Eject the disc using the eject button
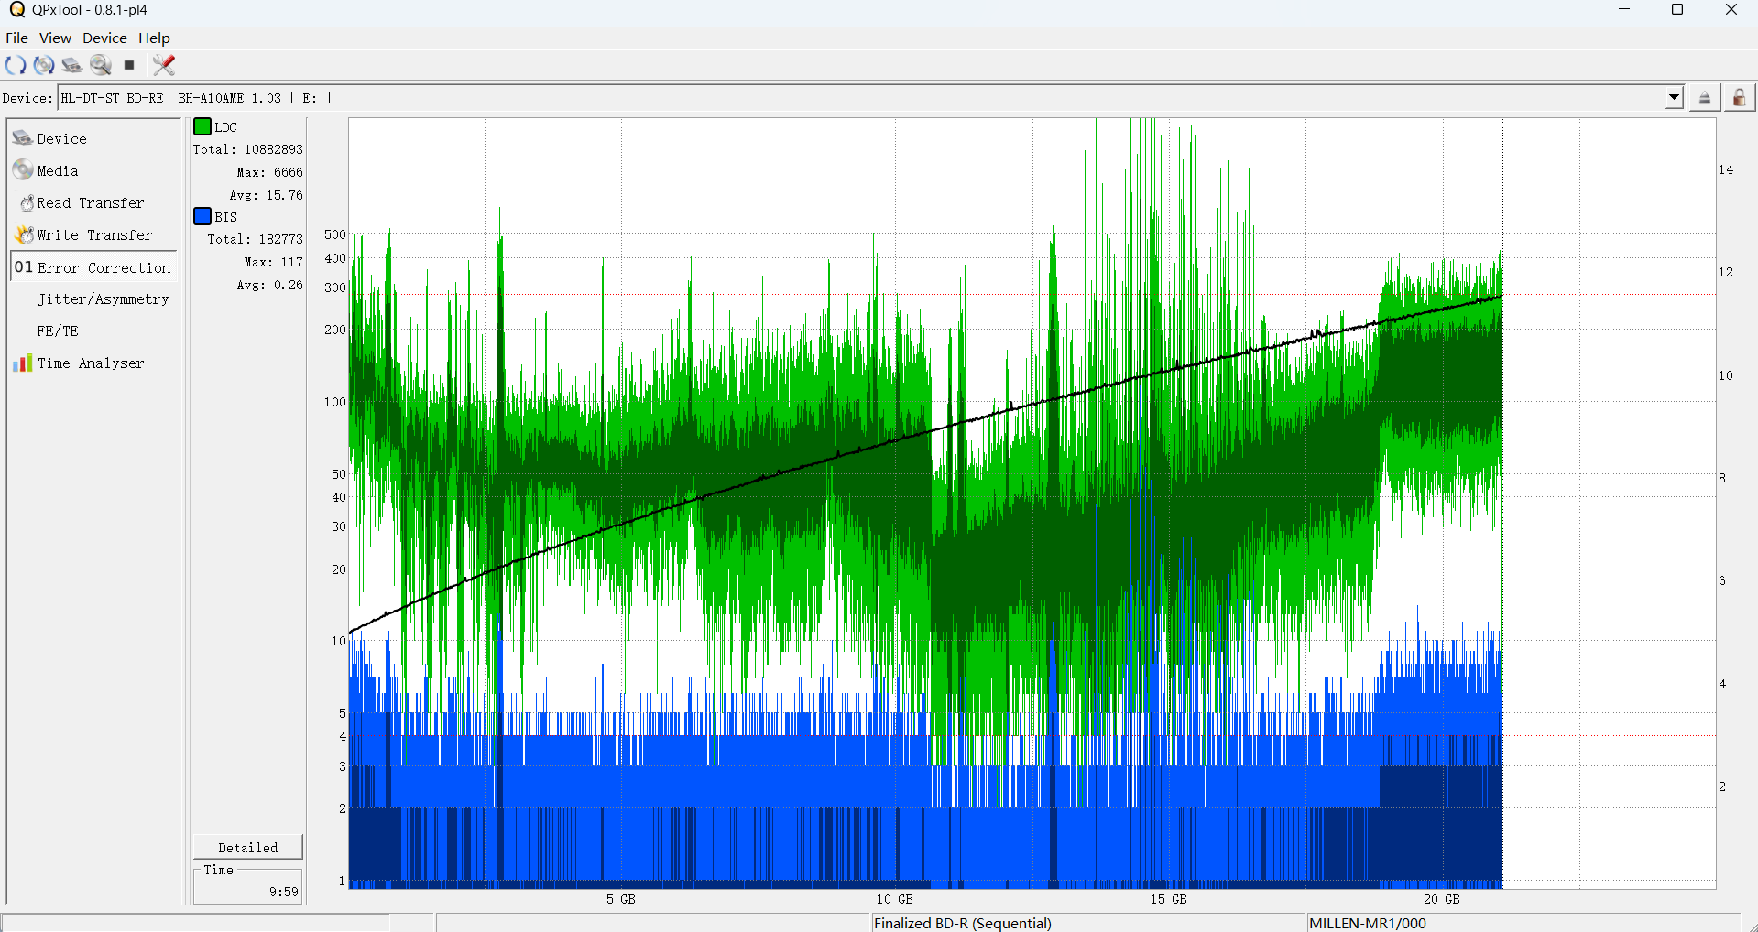 point(1704,98)
